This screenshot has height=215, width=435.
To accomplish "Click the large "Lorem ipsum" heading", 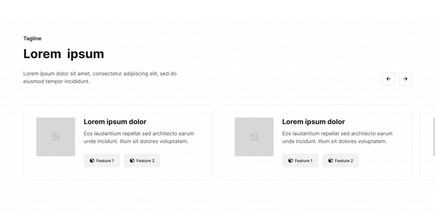I will 63,54.
